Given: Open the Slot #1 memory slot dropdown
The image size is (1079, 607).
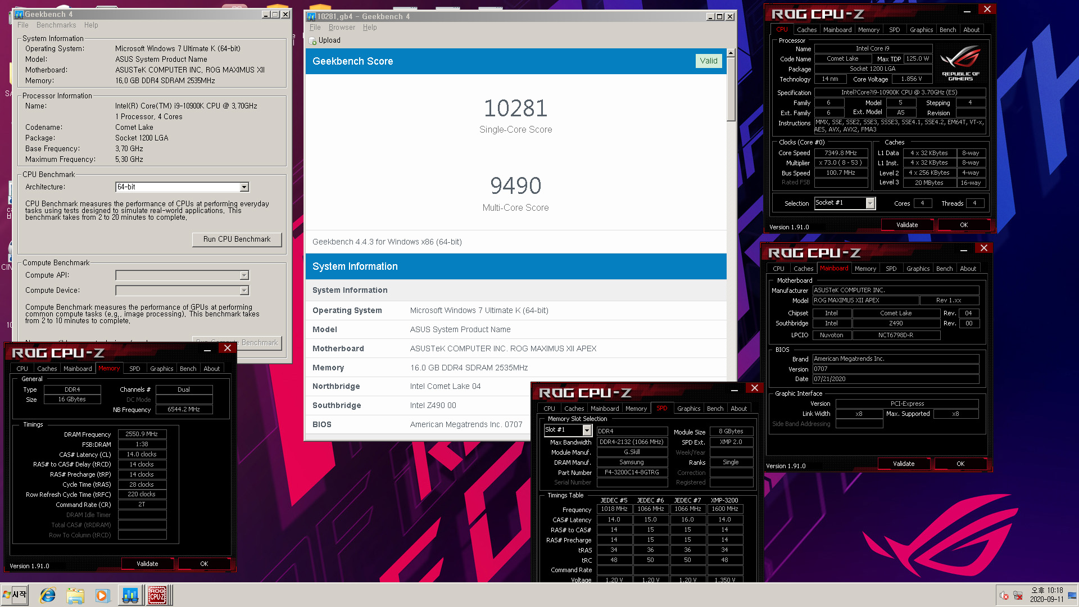Looking at the screenshot, I should tap(587, 430).
